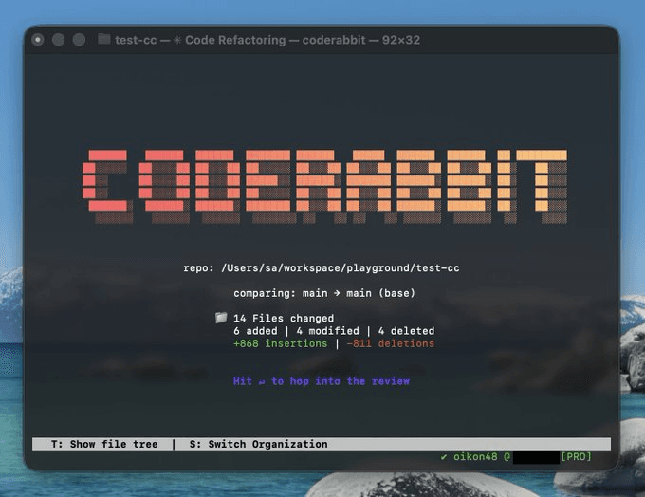
Task: Click the folder emoji beside Files changed
Action: click(x=221, y=319)
